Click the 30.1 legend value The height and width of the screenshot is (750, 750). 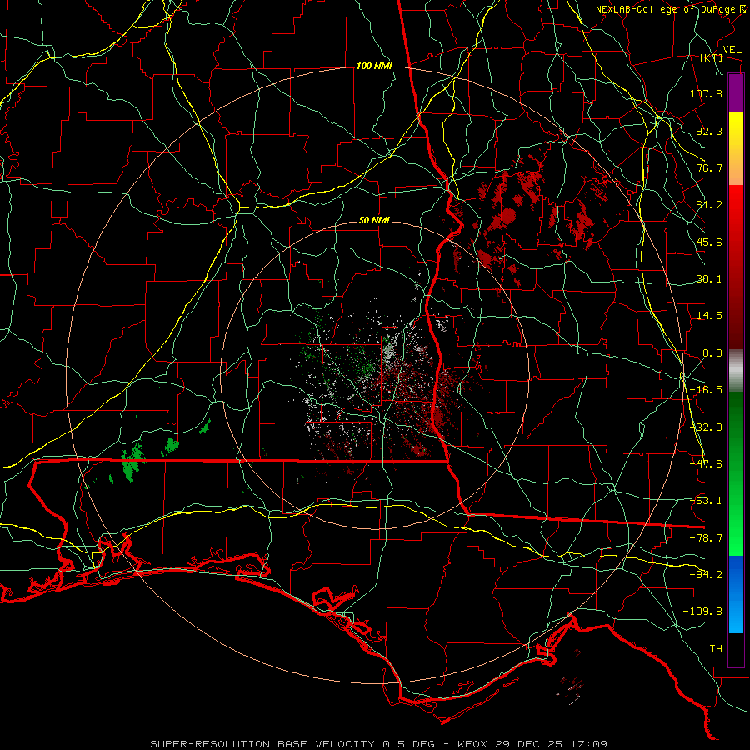pyautogui.click(x=709, y=279)
